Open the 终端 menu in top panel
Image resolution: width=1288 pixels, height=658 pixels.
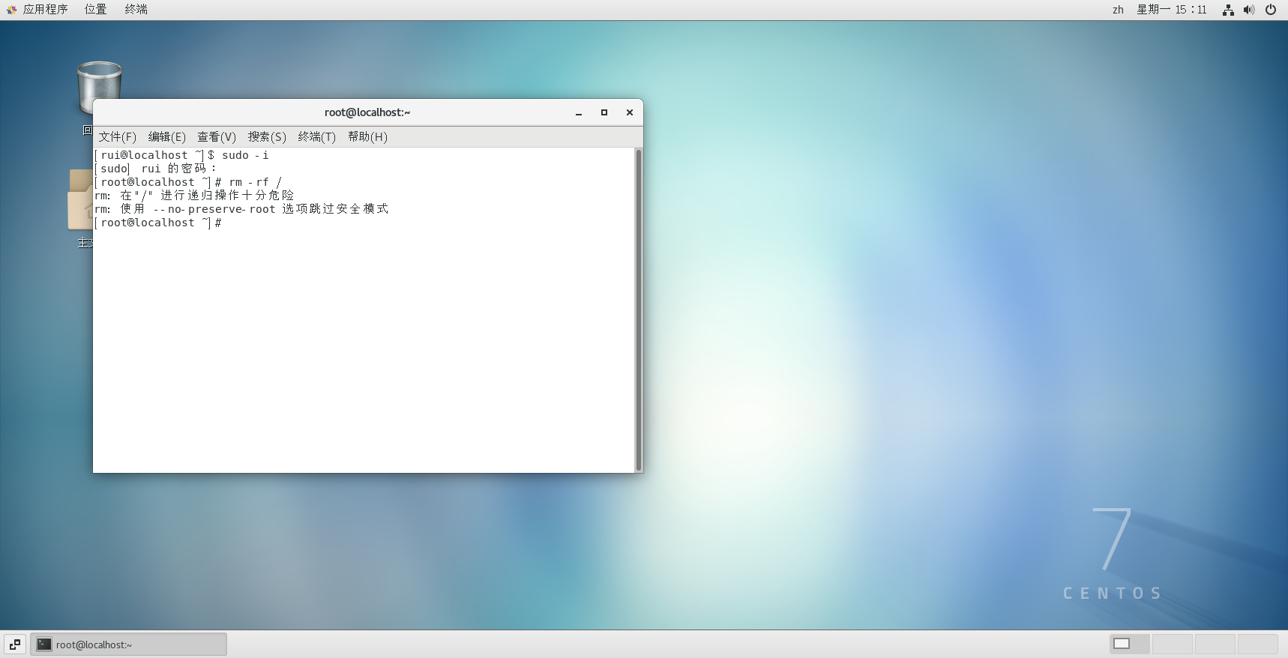(x=136, y=10)
